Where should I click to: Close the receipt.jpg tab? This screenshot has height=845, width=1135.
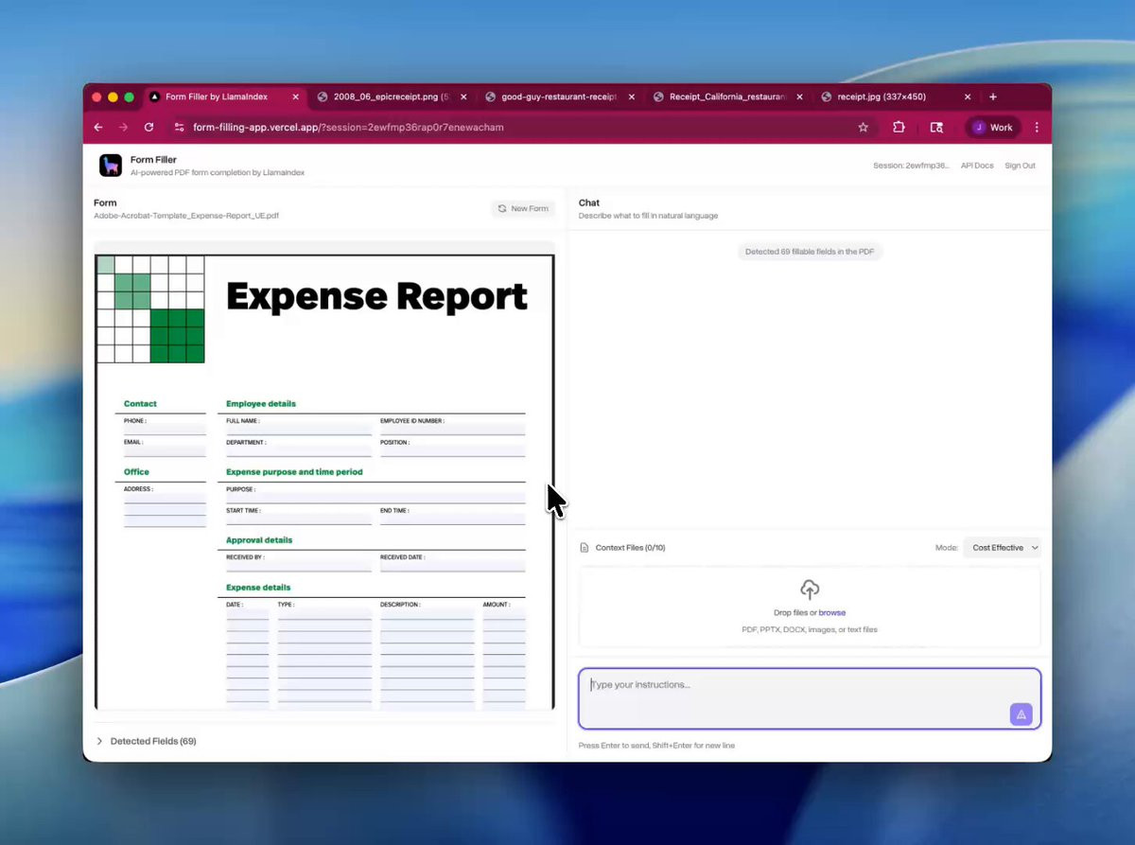[x=968, y=97]
